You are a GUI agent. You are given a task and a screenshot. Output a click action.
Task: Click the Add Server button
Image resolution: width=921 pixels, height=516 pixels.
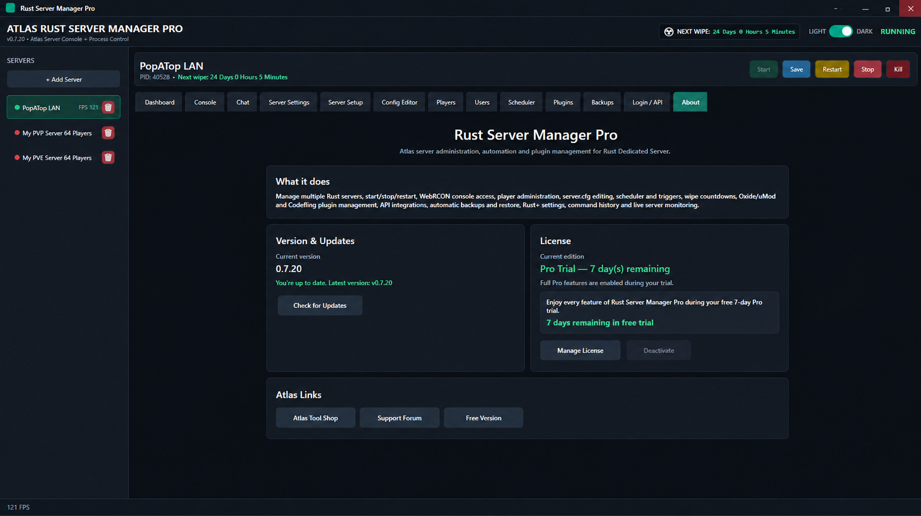[x=63, y=79]
